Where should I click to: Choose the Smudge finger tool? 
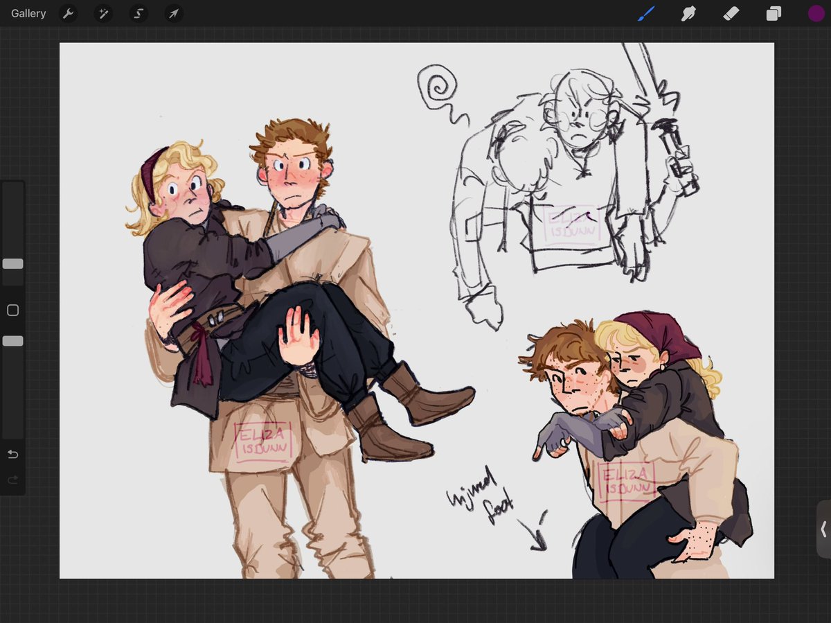coord(688,13)
